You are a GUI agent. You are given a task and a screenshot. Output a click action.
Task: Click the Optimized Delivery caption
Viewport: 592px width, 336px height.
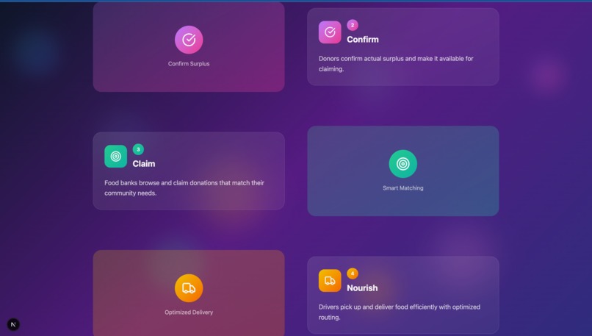click(189, 312)
